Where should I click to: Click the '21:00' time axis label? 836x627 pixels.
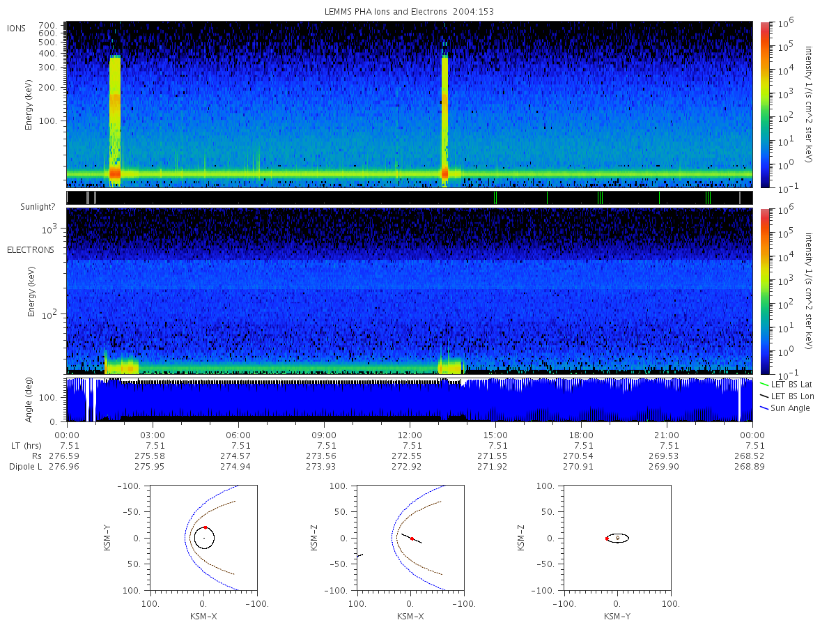click(x=667, y=434)
